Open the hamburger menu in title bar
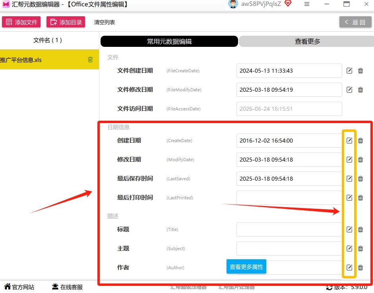 [x=307, y=4]
